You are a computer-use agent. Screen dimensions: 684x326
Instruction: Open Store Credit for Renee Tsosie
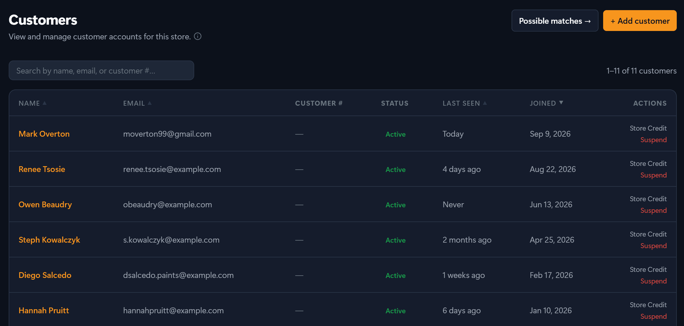tap(648, 163)
